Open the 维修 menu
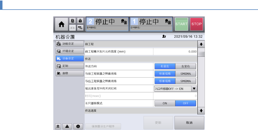This screenshot has height=130, width=258. (x=70, y=73)
